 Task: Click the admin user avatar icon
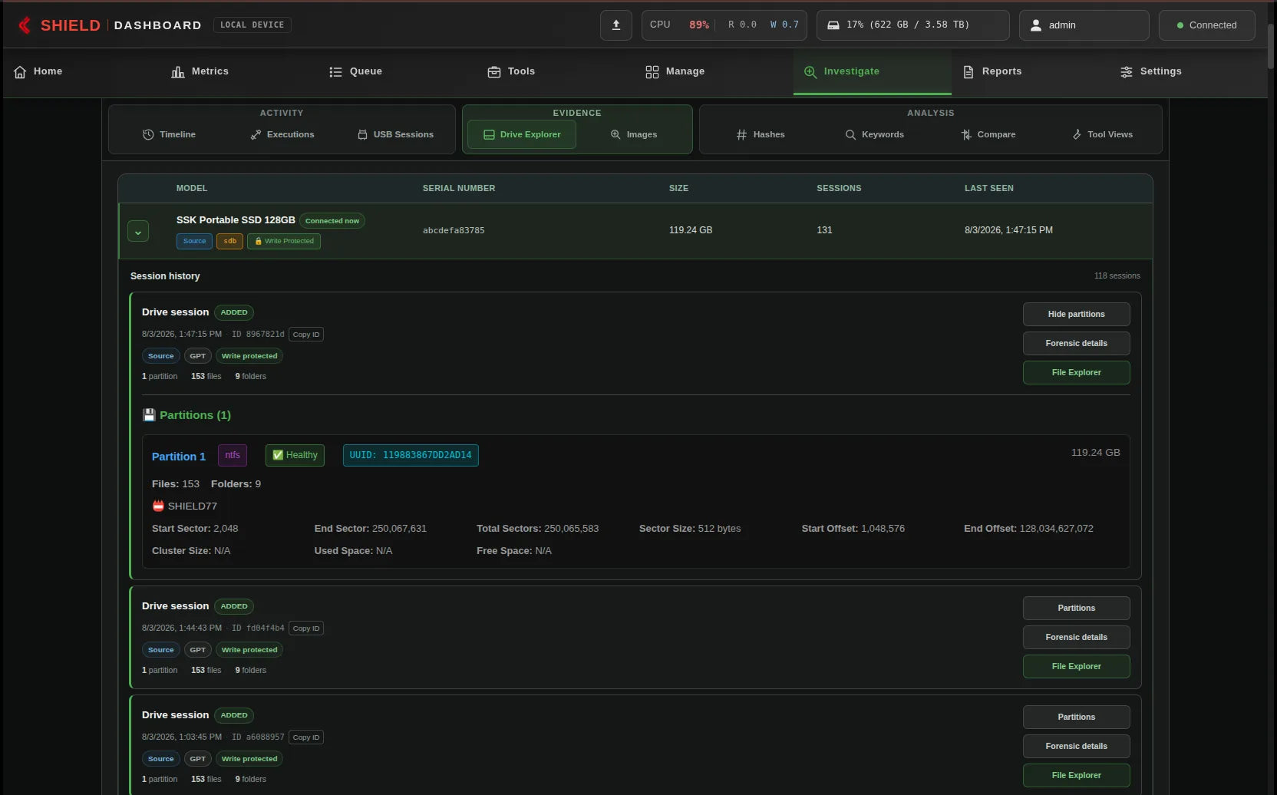pos(1035,25)
